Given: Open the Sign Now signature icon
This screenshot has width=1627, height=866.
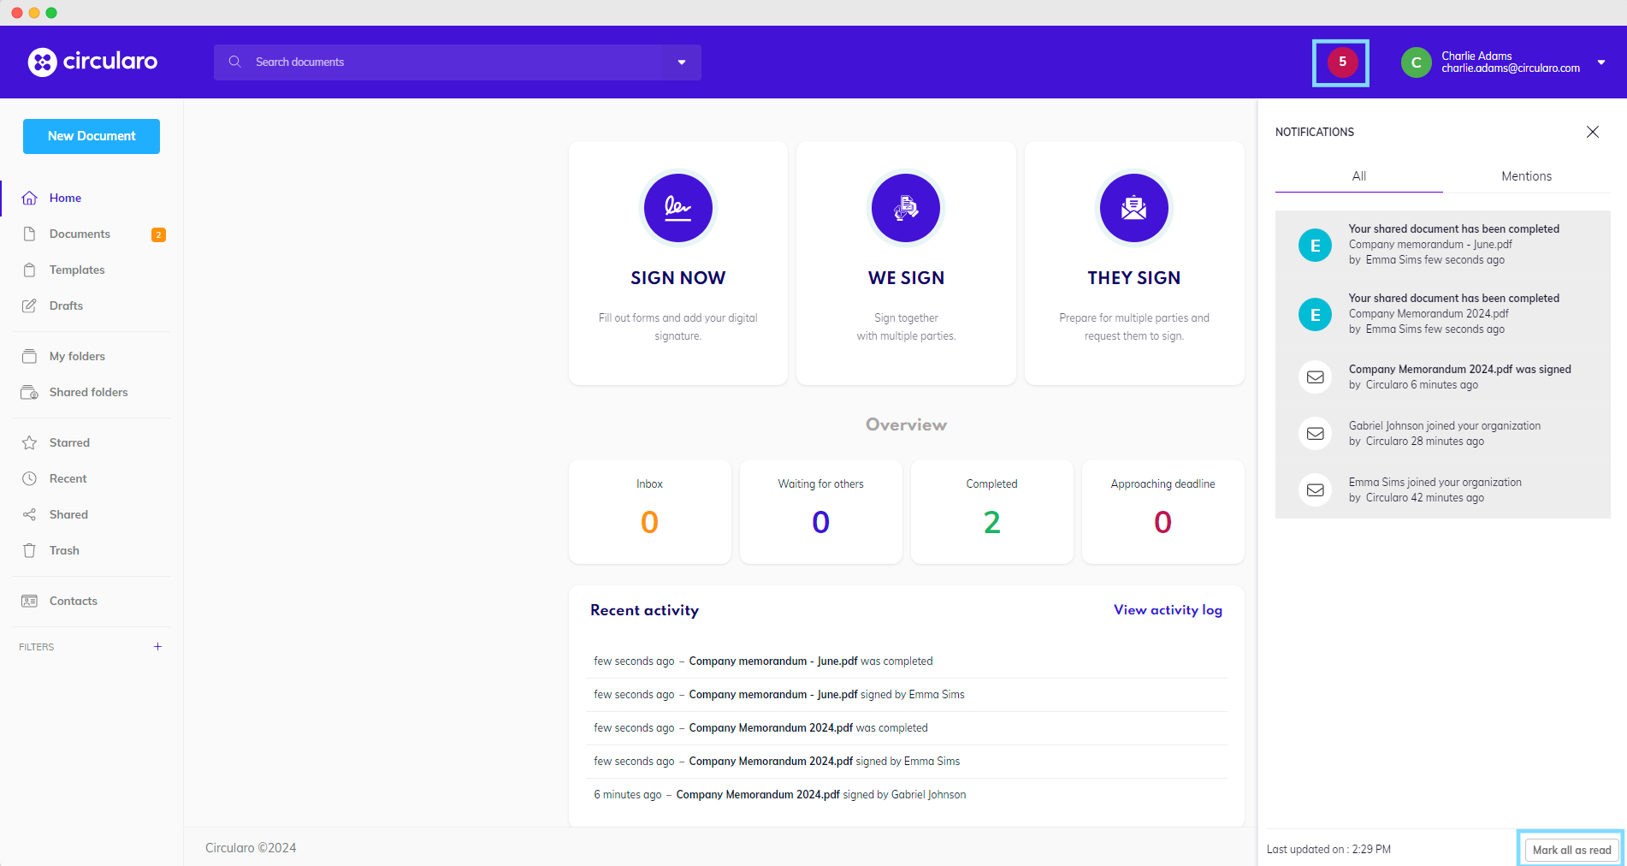Looking at the screenshot, I should click(x=677, y=208).
